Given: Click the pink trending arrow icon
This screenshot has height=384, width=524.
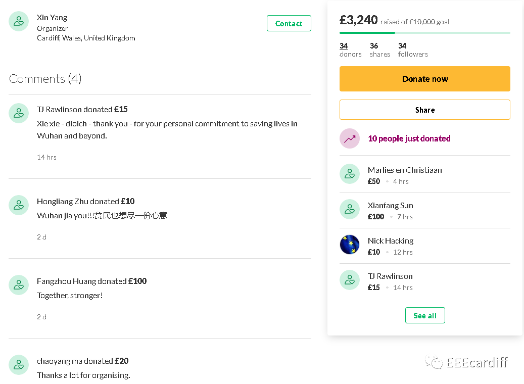Looking at the screenshot, I should click(350, 138).
